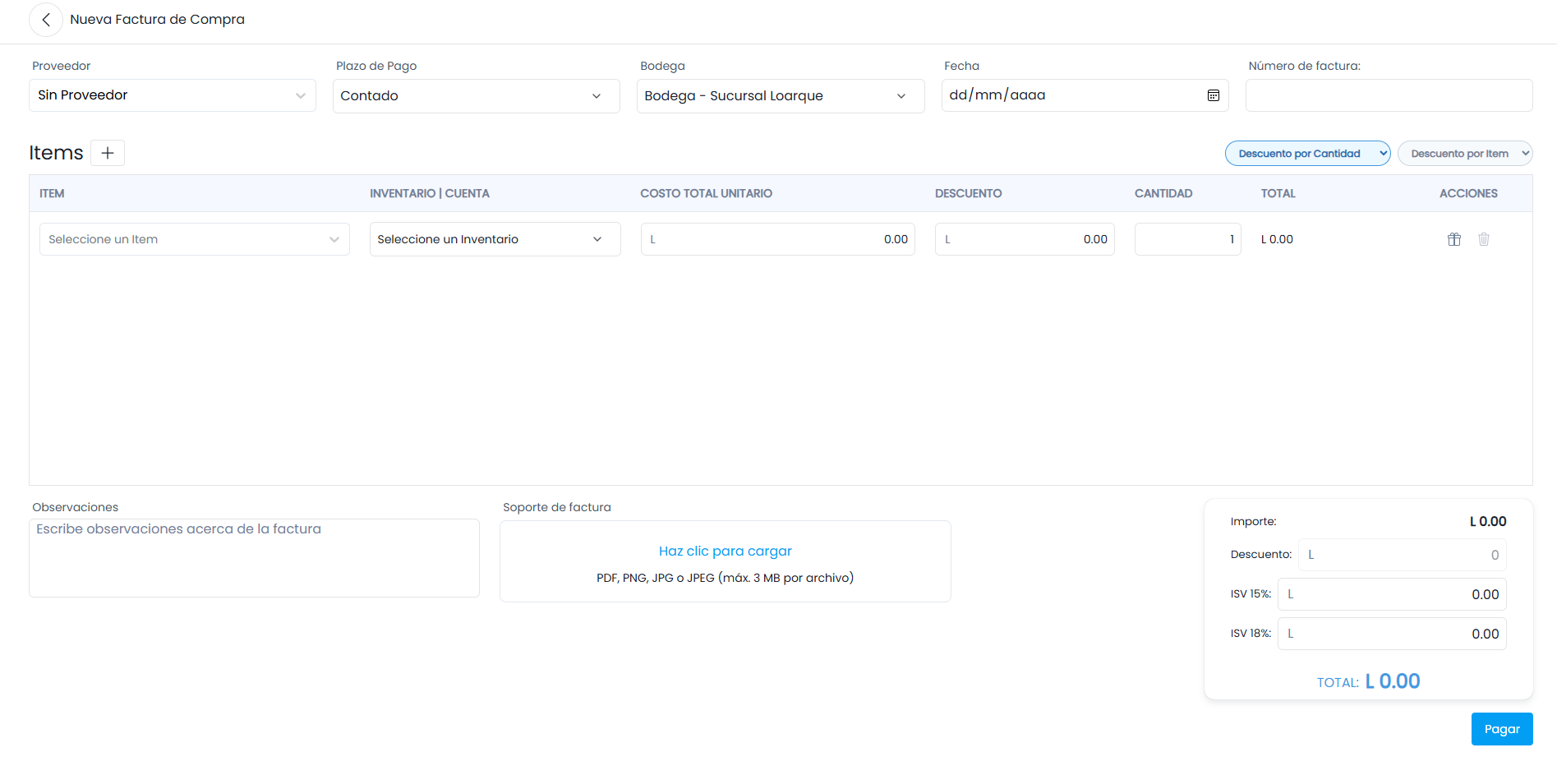Screen dimensions: 1557x766
Task: Expand the Plazo de Pago dropdown
Action: 477,96
